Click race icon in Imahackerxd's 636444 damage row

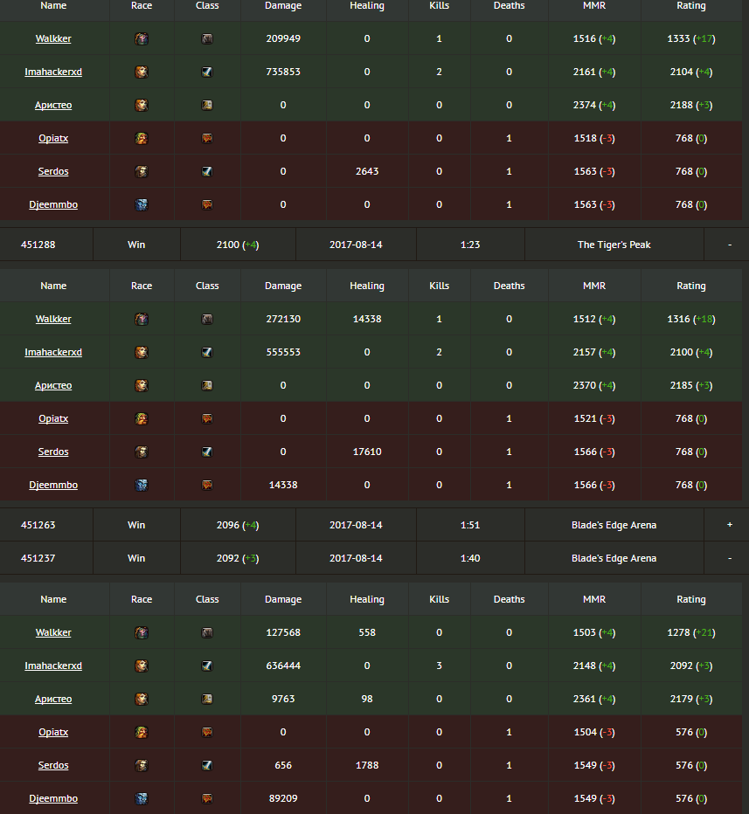point(142,666)
